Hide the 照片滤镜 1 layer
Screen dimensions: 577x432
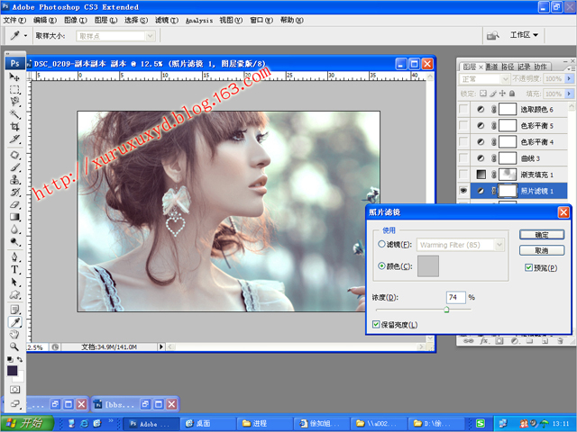[463, 191]
